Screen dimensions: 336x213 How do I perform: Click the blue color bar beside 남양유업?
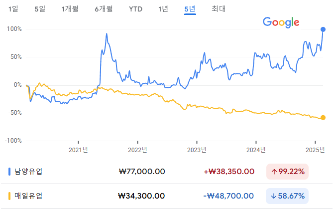click(x=9, y=172)
